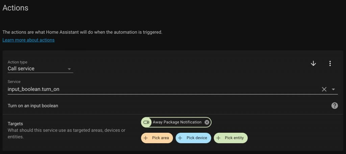Click the plus icon on Pick entity

218,138
